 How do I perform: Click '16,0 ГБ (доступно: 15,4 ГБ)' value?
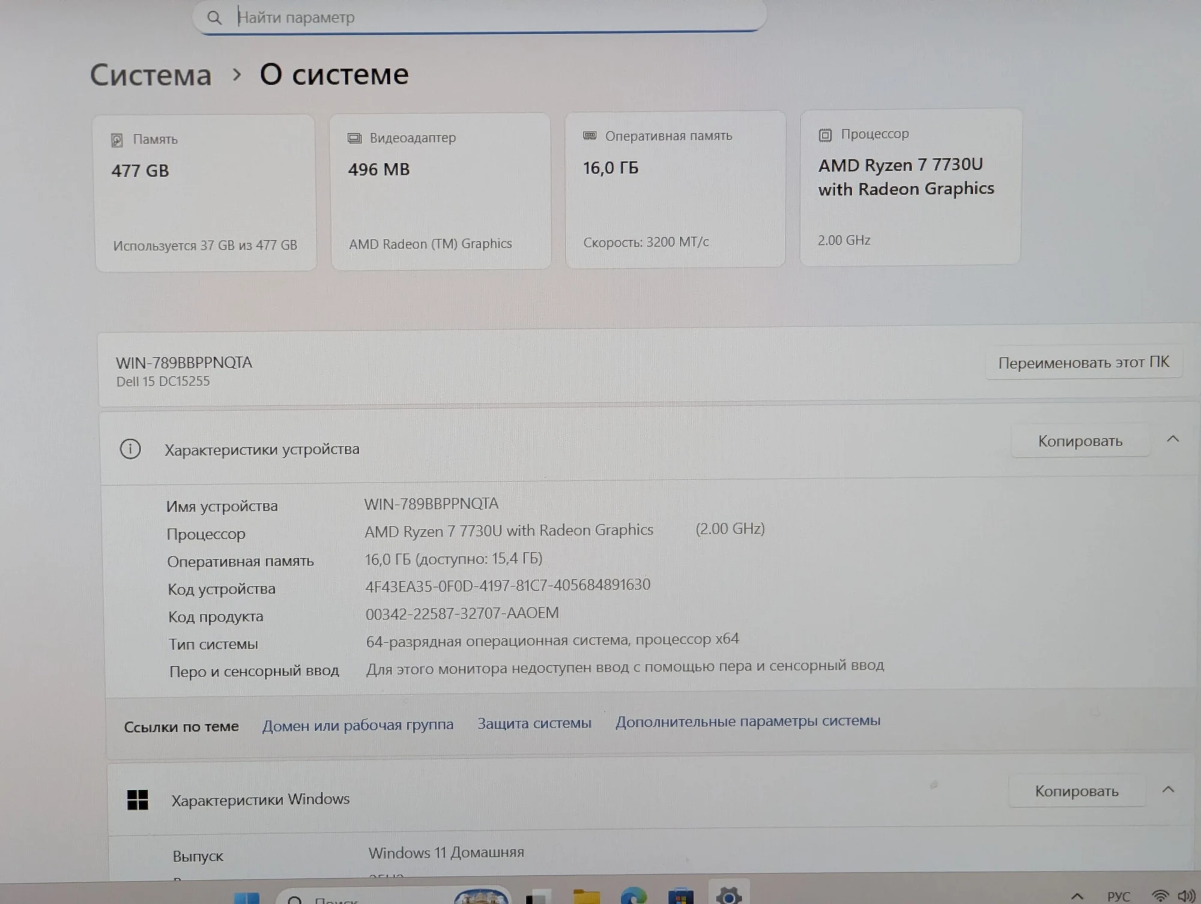[x=453, y=559]
